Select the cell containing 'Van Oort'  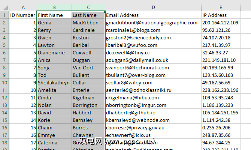[x=88, y=67]
